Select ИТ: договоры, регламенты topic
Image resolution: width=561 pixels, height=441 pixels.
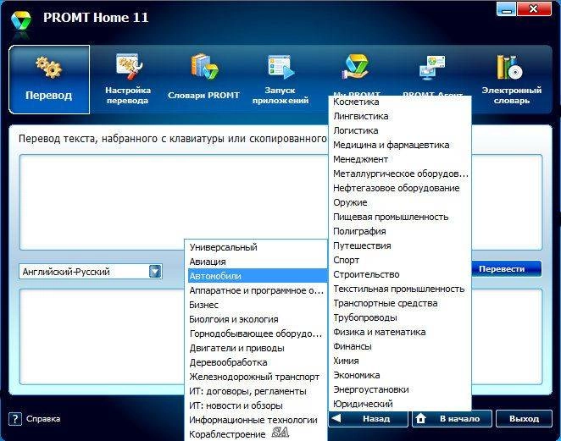[258, 391]
